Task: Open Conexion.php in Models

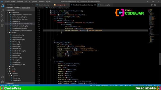Action: 17,37
